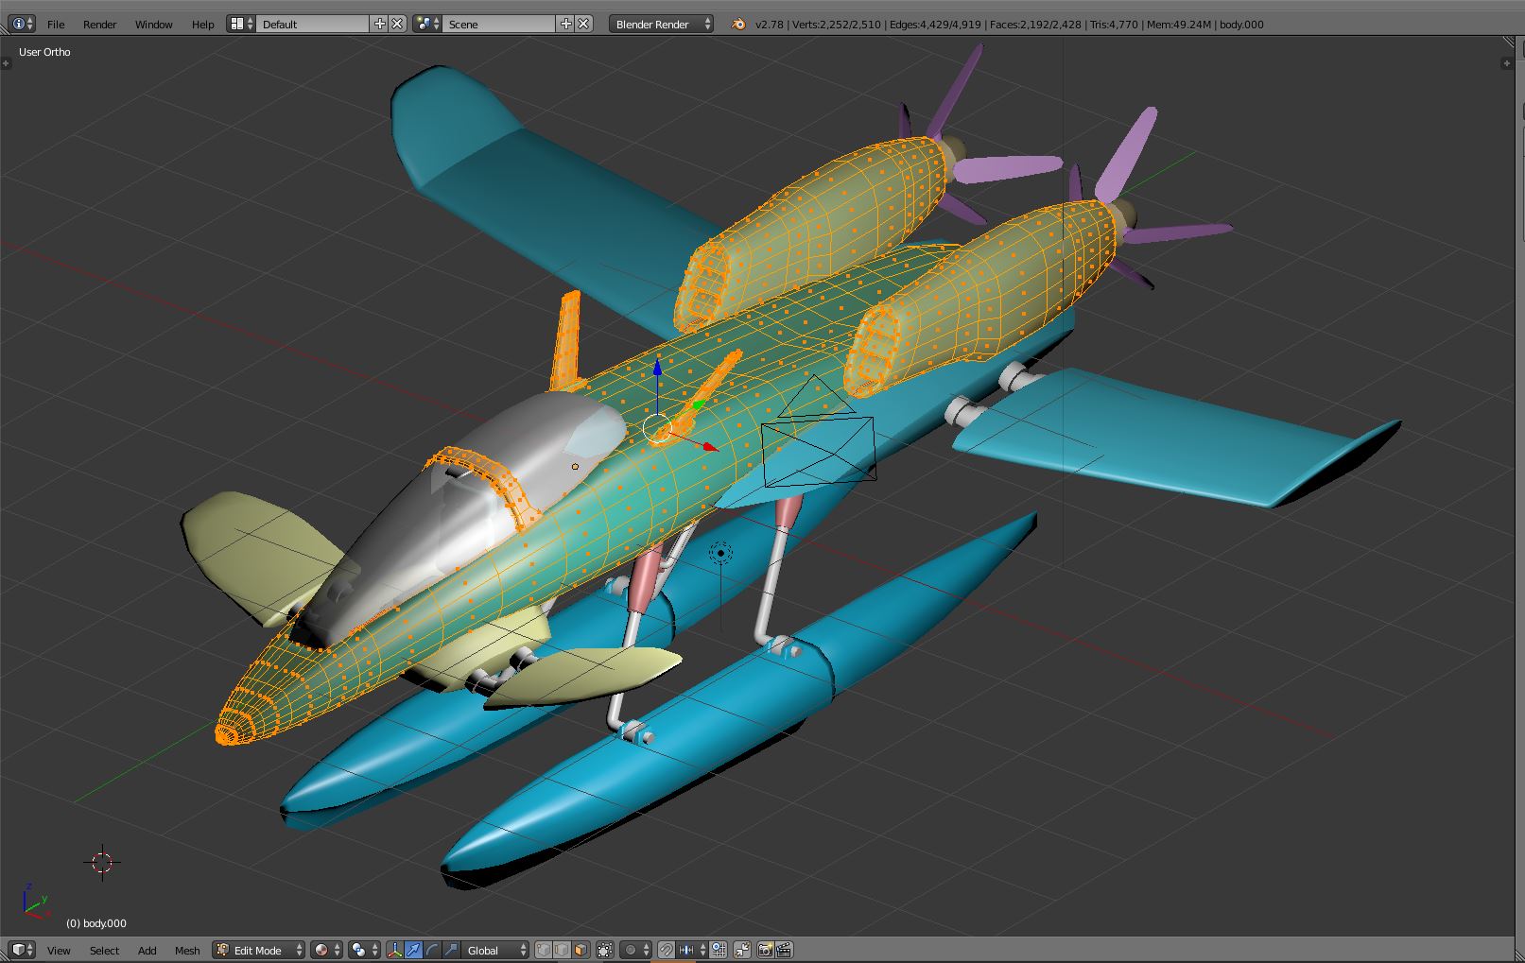Screen dimensions: 1525x963
Task: Switch to vertex select mode
Action: tap(544, 950)
